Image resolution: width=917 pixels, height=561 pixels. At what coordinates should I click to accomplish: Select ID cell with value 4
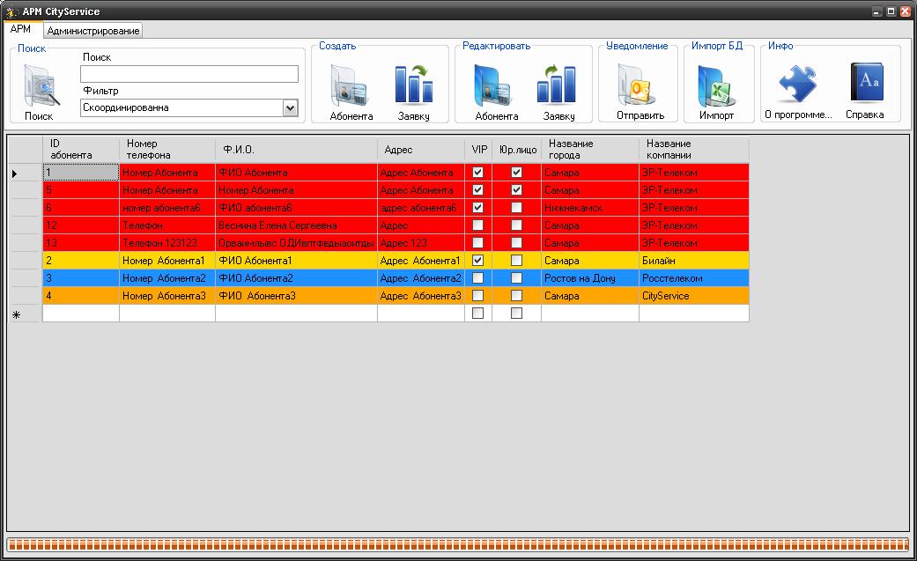pos(81,295)
